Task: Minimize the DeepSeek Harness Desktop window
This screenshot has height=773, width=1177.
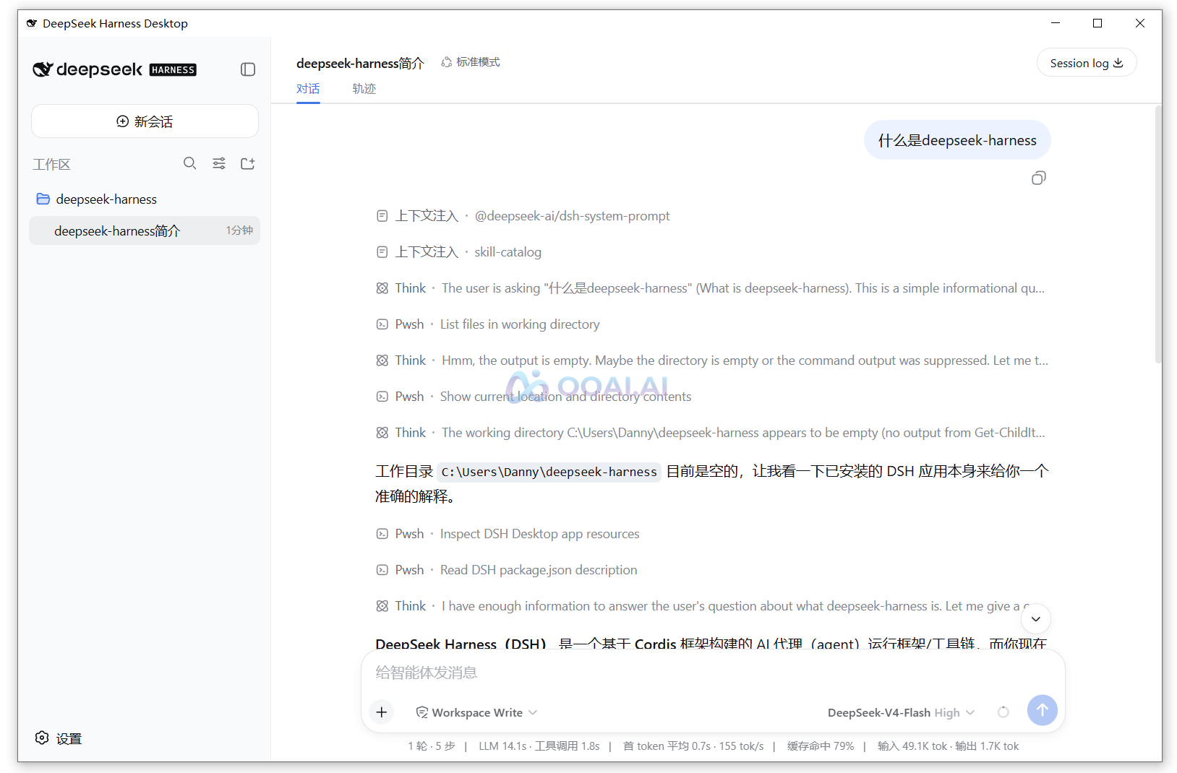Action: pos(1056,23)
